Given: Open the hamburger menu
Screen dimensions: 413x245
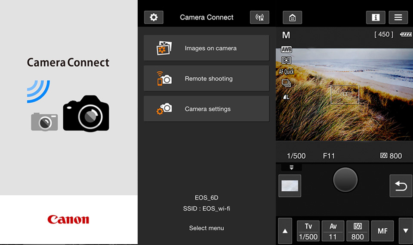Looking at the screenshot, I should (x=398, y=18).
